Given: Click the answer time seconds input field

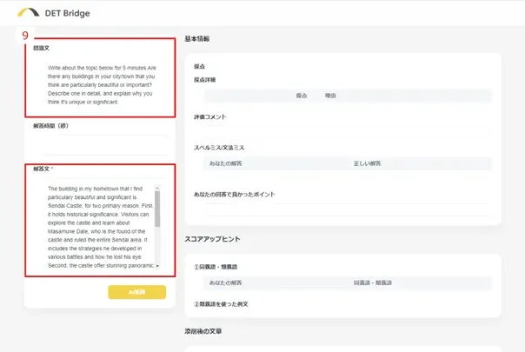Looking at the screenshot, I should pyautogui.click(x=105, y=144).
